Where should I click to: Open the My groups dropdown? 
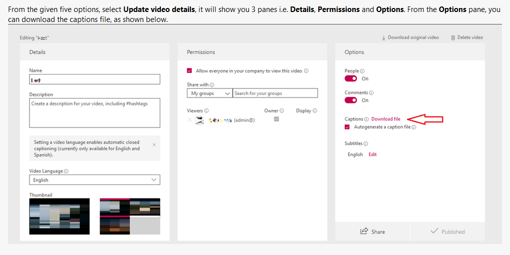pyautogui.click(x=210, y=93)
